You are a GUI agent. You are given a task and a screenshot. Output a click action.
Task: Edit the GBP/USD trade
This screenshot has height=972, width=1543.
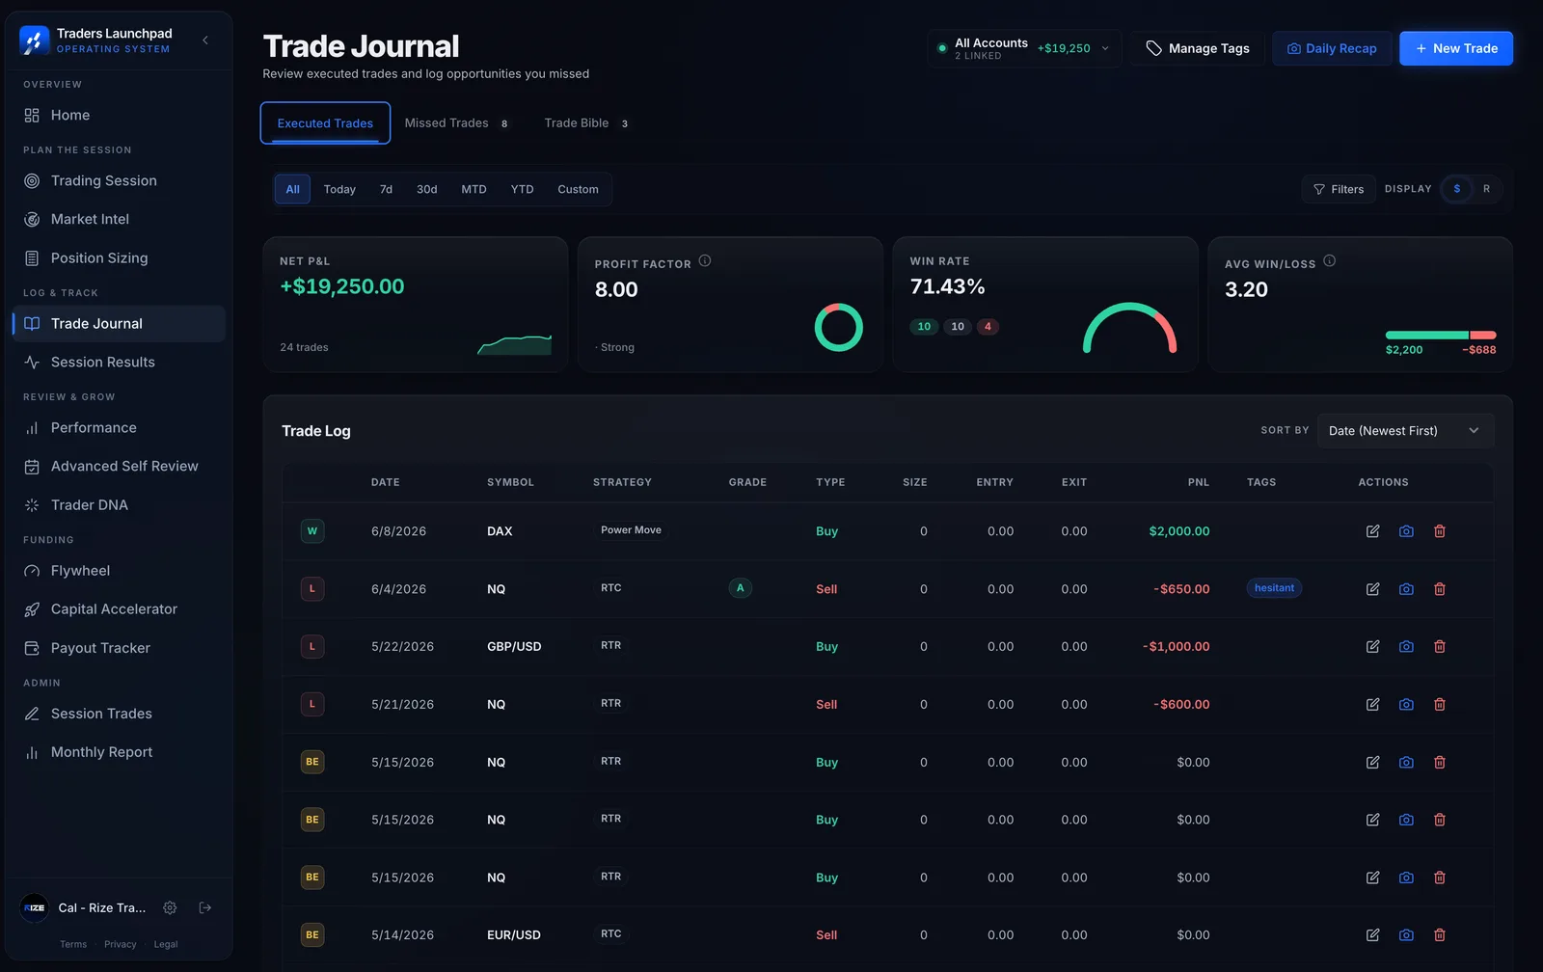pyautogui.click(x=1373, y=647)
